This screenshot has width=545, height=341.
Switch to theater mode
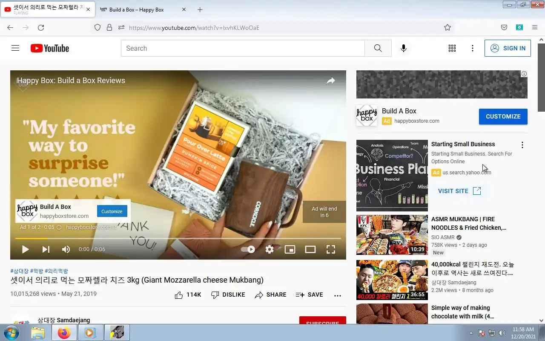(x=310, y=249)
